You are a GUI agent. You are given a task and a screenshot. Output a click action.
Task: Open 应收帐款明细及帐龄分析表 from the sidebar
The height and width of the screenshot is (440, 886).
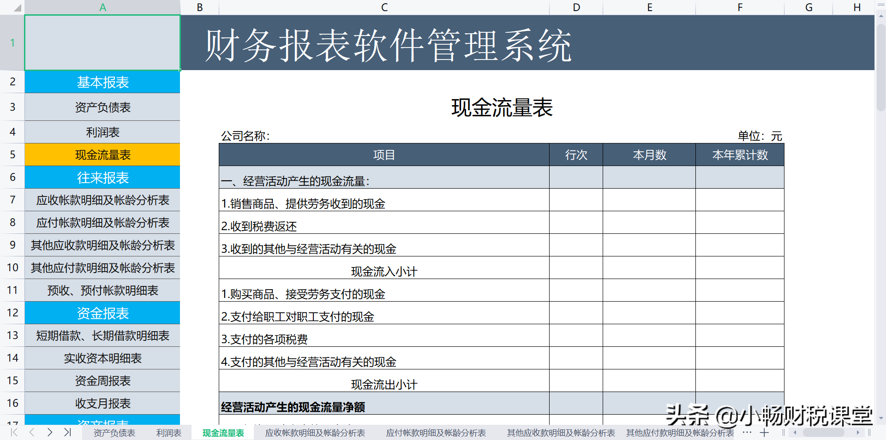pos(102,200)
